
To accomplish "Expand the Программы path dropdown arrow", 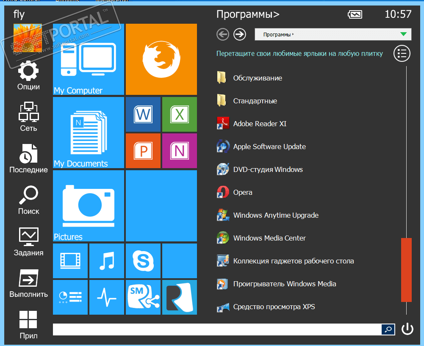I will [x=403, y=34].
